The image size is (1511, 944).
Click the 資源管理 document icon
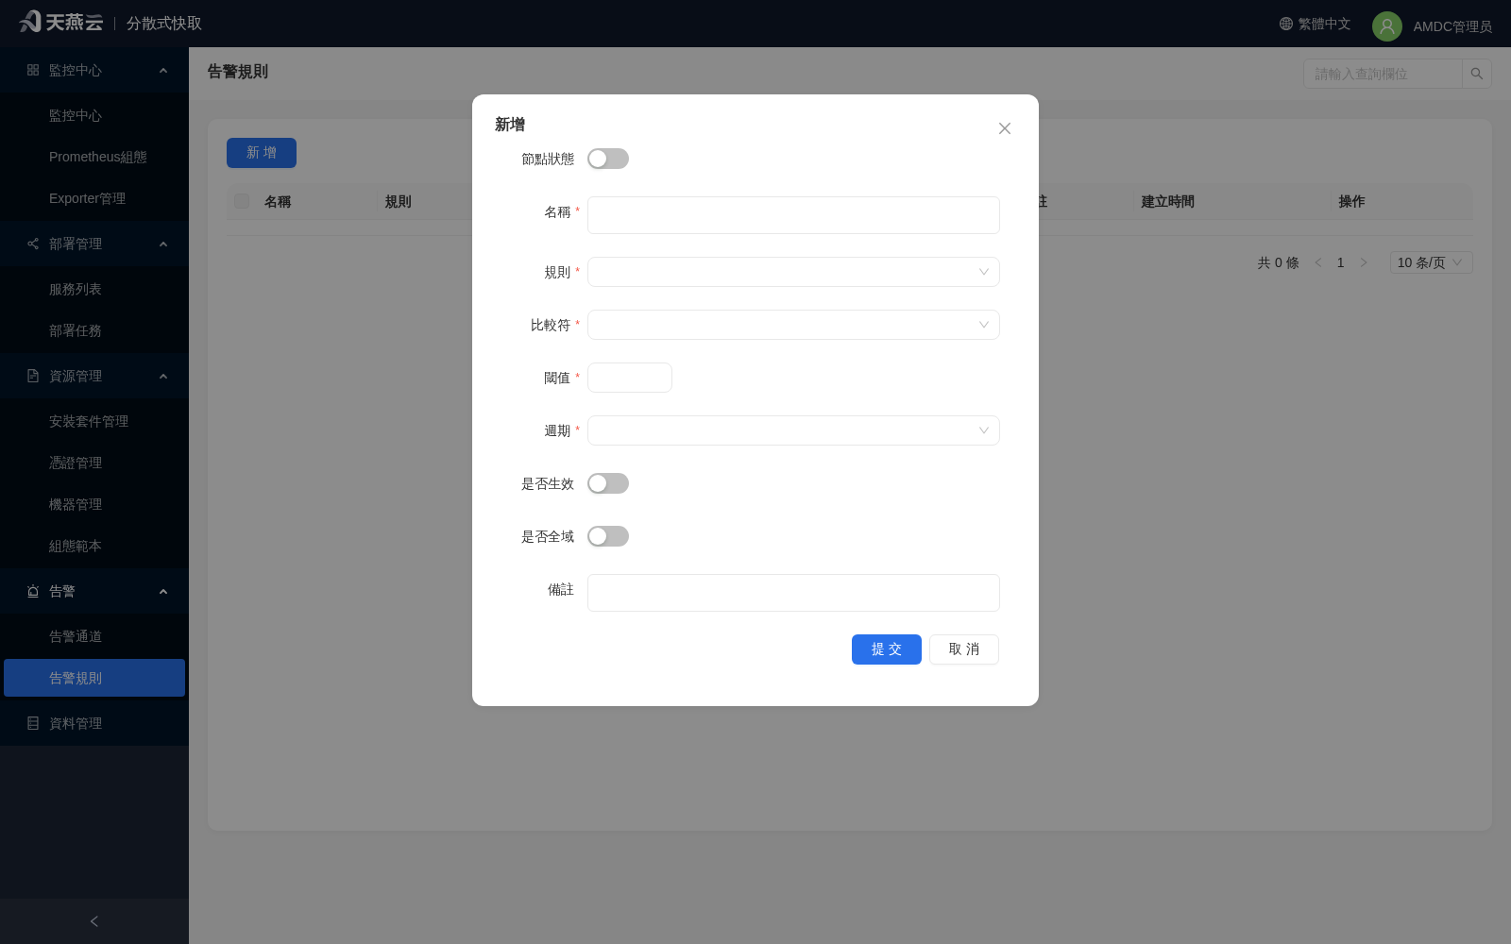pyautogui.click(x=33, y=376)
